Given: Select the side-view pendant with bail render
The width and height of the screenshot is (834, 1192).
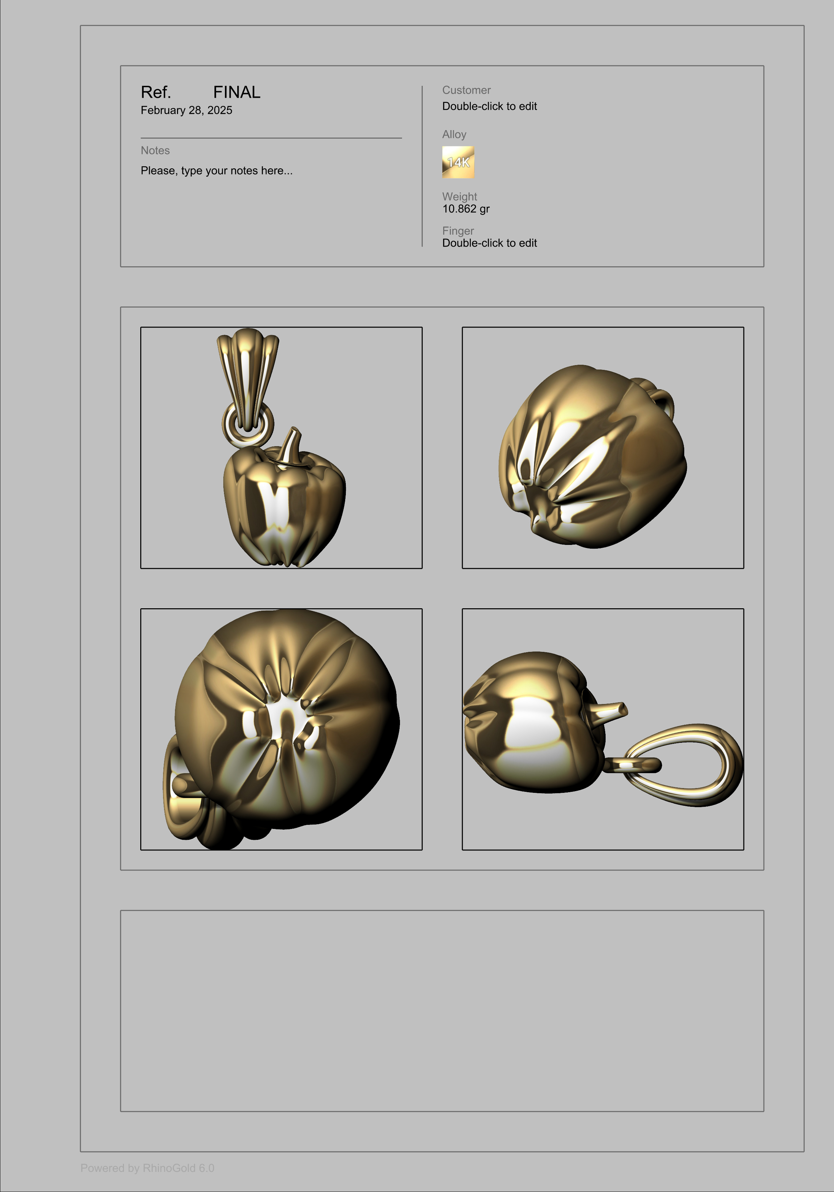Looking at the screenshot, I should pos(603,729).
